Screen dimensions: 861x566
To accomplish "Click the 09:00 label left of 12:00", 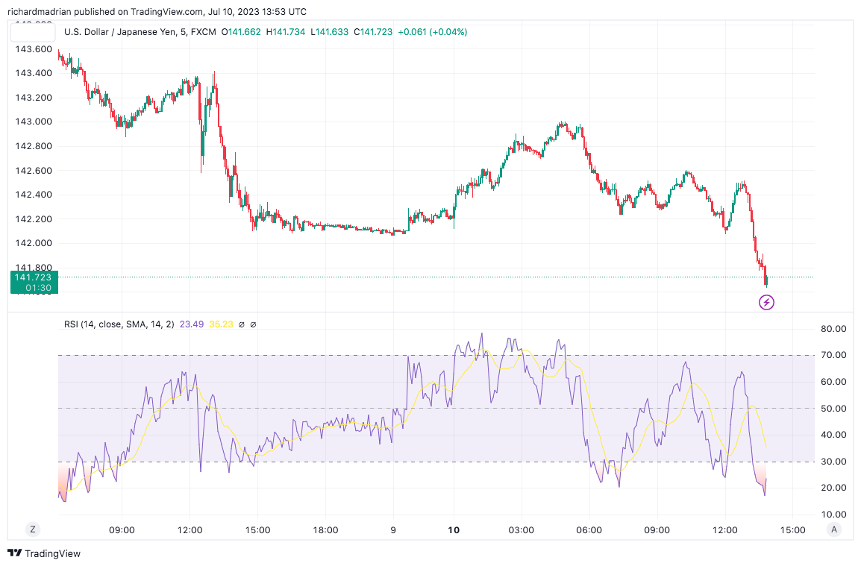I will (122, 529).
